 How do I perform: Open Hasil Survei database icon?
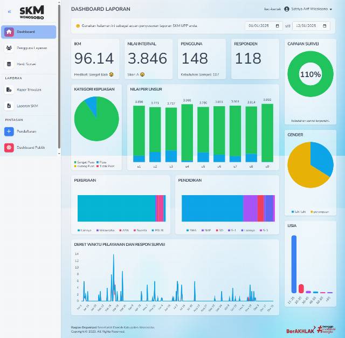pyautogui.click(x=9, y=64)
